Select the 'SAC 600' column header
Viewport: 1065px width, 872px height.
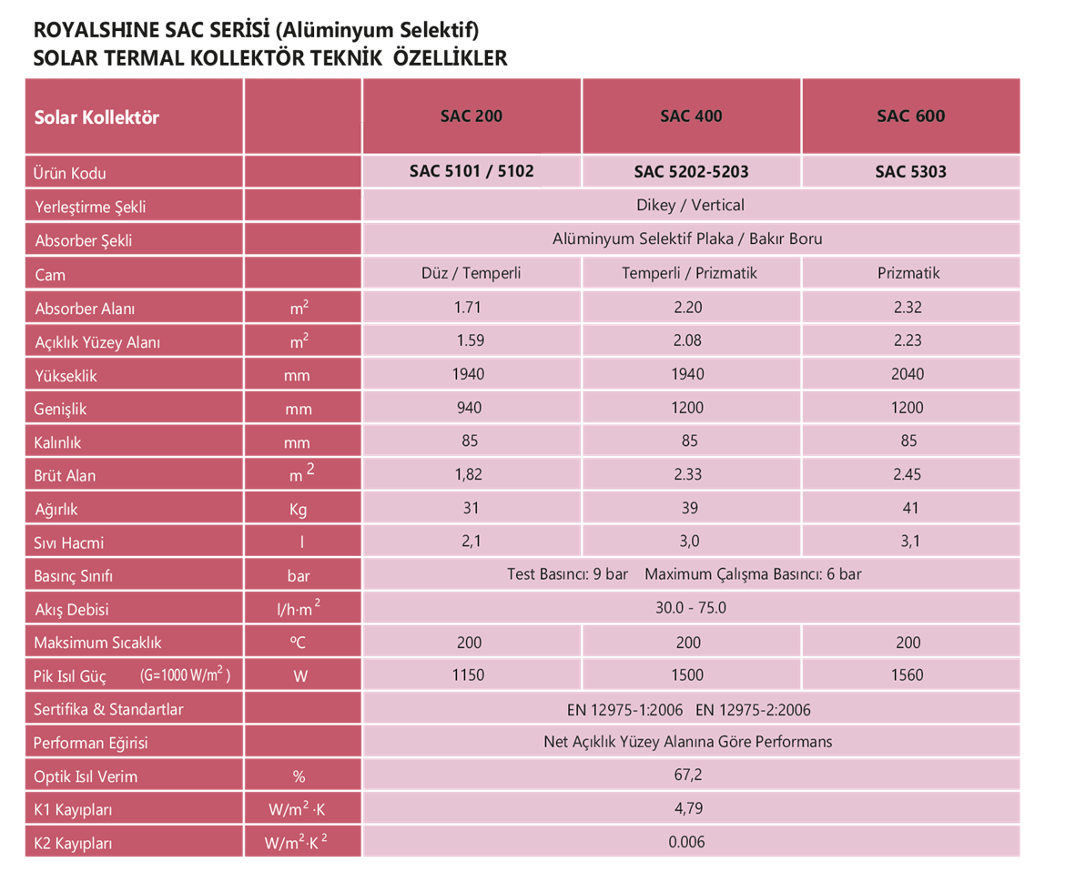[x=911, y=117]
